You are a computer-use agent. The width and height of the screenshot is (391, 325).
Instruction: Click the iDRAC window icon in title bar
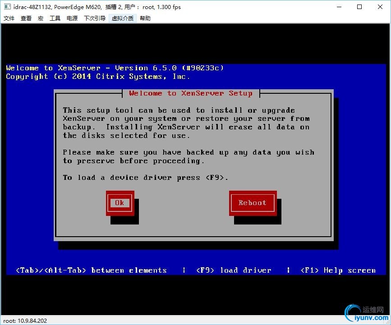click(x=7, y=7)
